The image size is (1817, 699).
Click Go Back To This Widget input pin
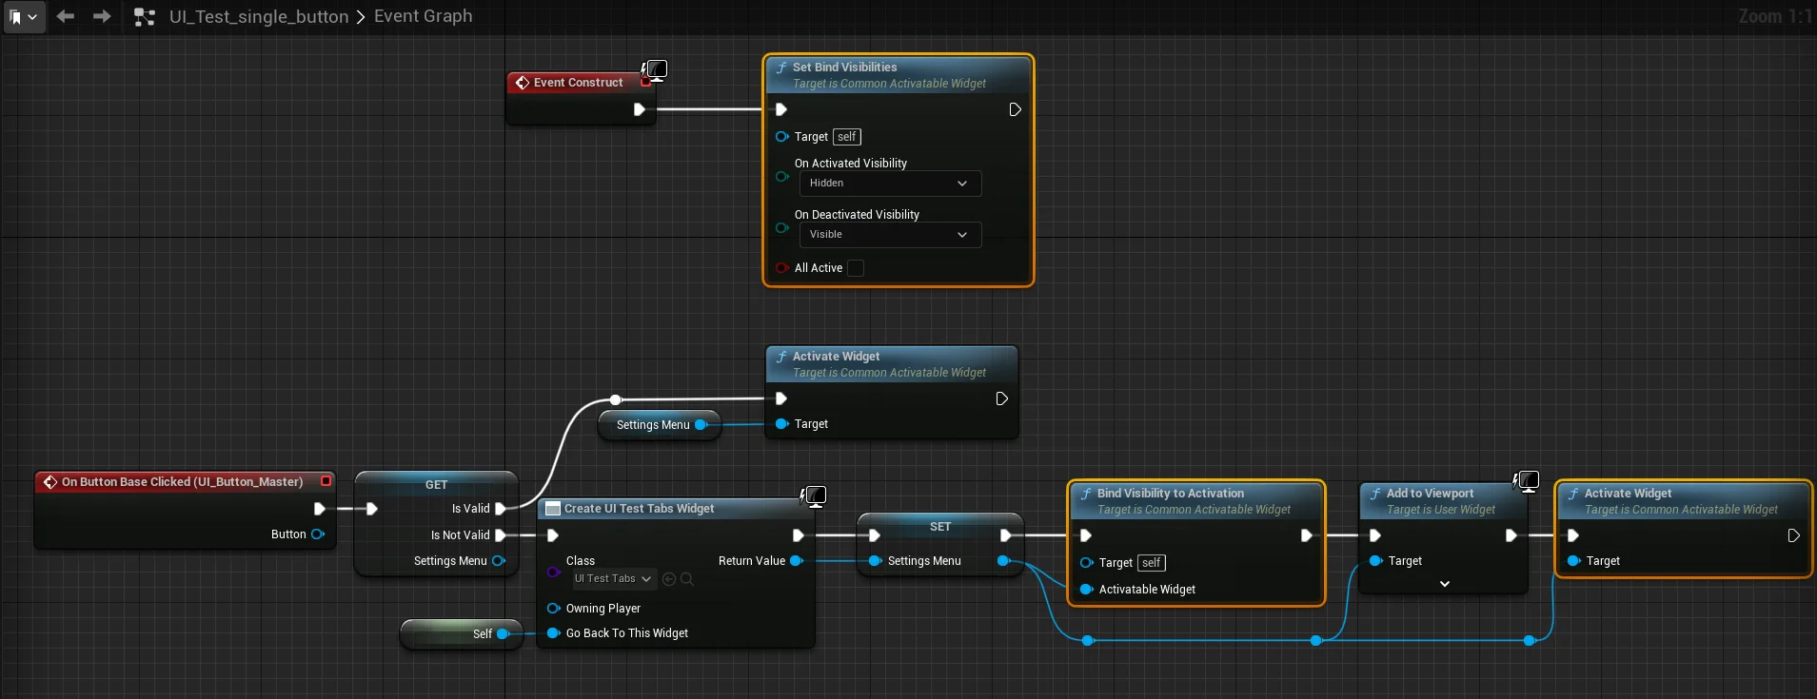554,633
